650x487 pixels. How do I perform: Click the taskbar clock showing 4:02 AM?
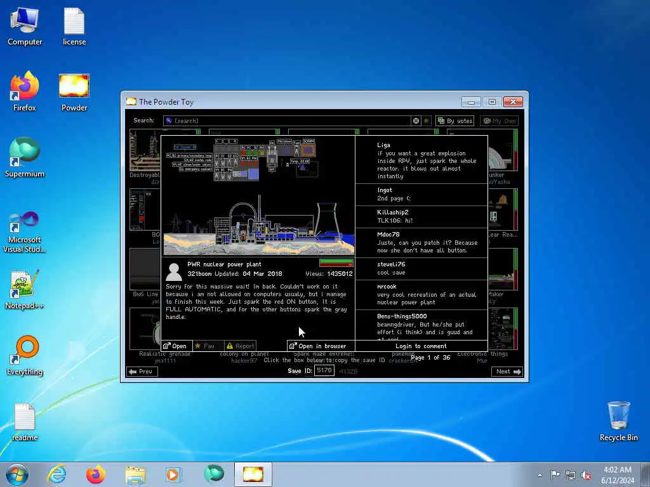click(x=618, y=474)
